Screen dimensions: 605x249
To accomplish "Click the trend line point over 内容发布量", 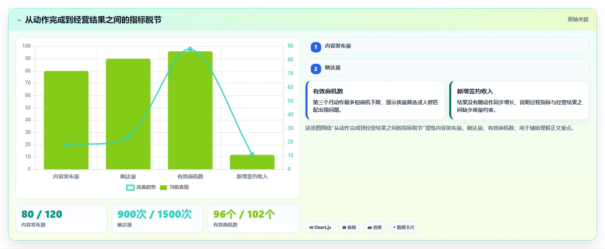I will (66, 145).
